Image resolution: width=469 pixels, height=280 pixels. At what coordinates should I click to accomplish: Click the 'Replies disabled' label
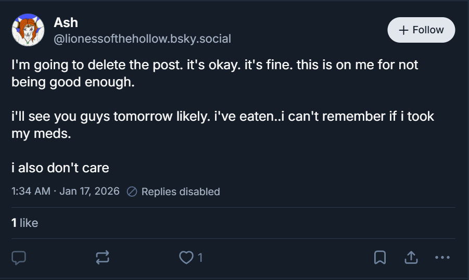coord(181,192)
